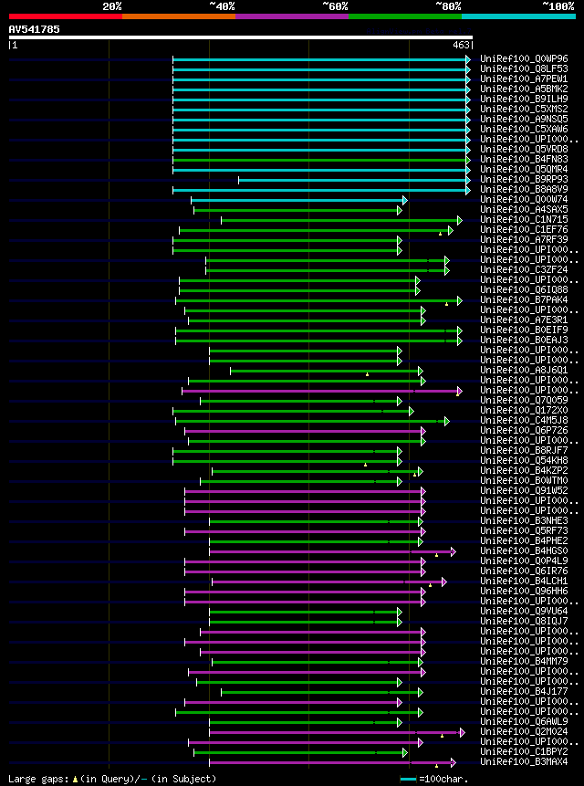The height and width of the screenshot is (786, 584).
Task: Open UniRef100_Q8IQJ7 entry
Action: pyautogui.click(x=524, y=621)
